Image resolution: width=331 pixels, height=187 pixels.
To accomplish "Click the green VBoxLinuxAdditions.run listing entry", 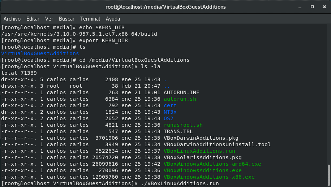I will coord(199,151).
